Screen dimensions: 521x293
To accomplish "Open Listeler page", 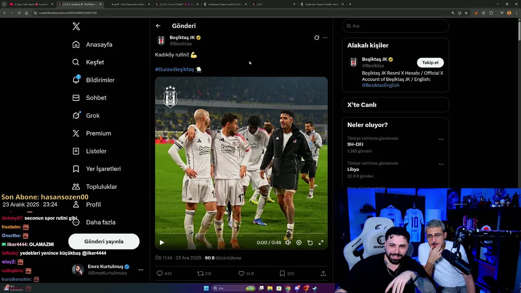I will tap(89, 151).
